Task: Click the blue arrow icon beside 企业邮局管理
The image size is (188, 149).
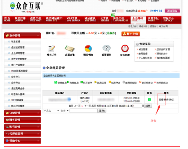Action: click(44, 68)
